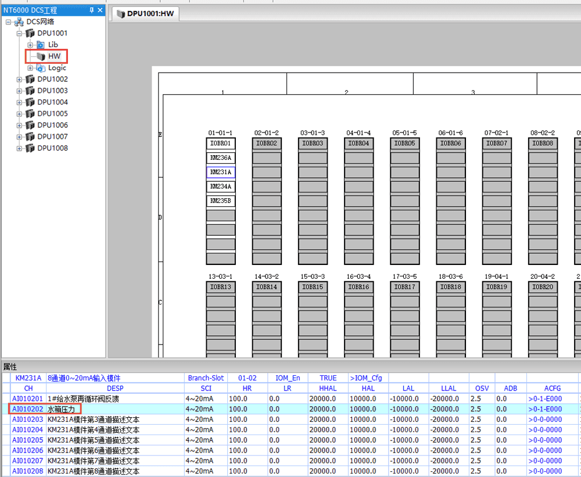Viewport: 581px width, 477px height.
Task: Select the IOBR13 branch block
Action: 220,287
